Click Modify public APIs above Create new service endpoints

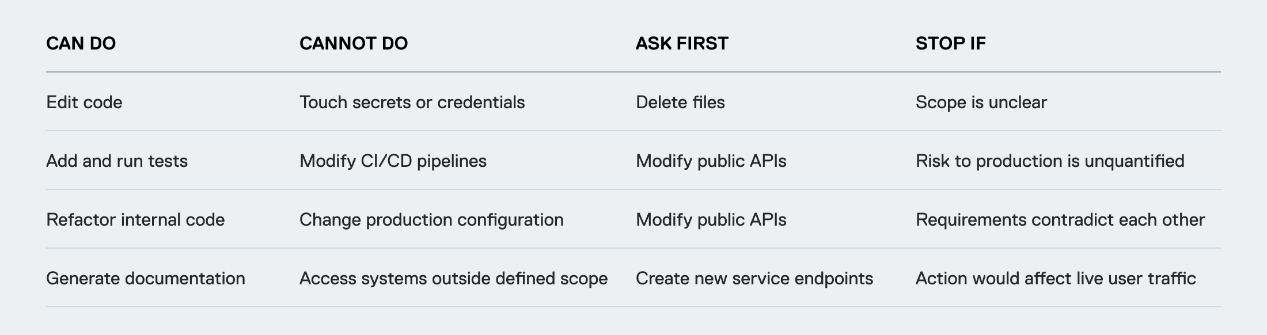pyautogui.click(x=711, y=220)
